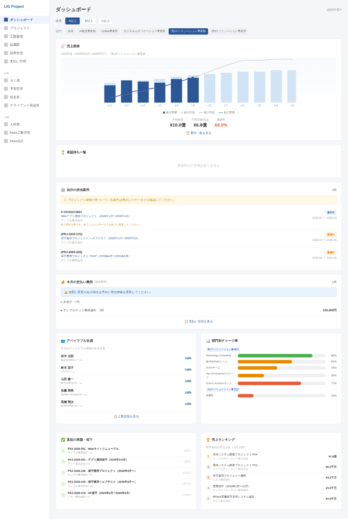Switch accuracy filter to B以上
Viewport: 348px width, 519px height.
pos(89,21)
